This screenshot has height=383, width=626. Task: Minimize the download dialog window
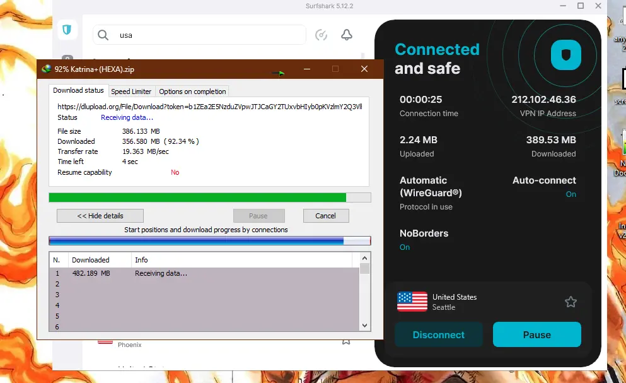tap(307, 69)
